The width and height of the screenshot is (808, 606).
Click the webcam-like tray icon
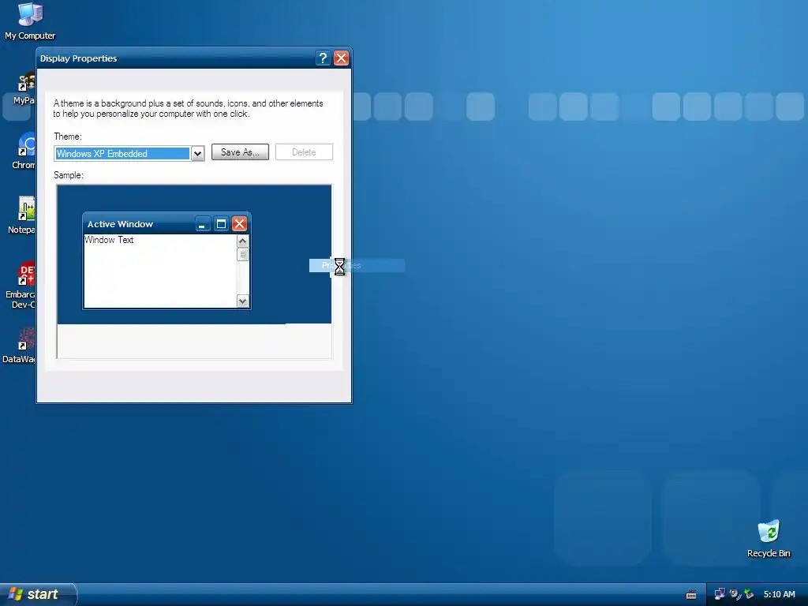[x=735, y=594]
